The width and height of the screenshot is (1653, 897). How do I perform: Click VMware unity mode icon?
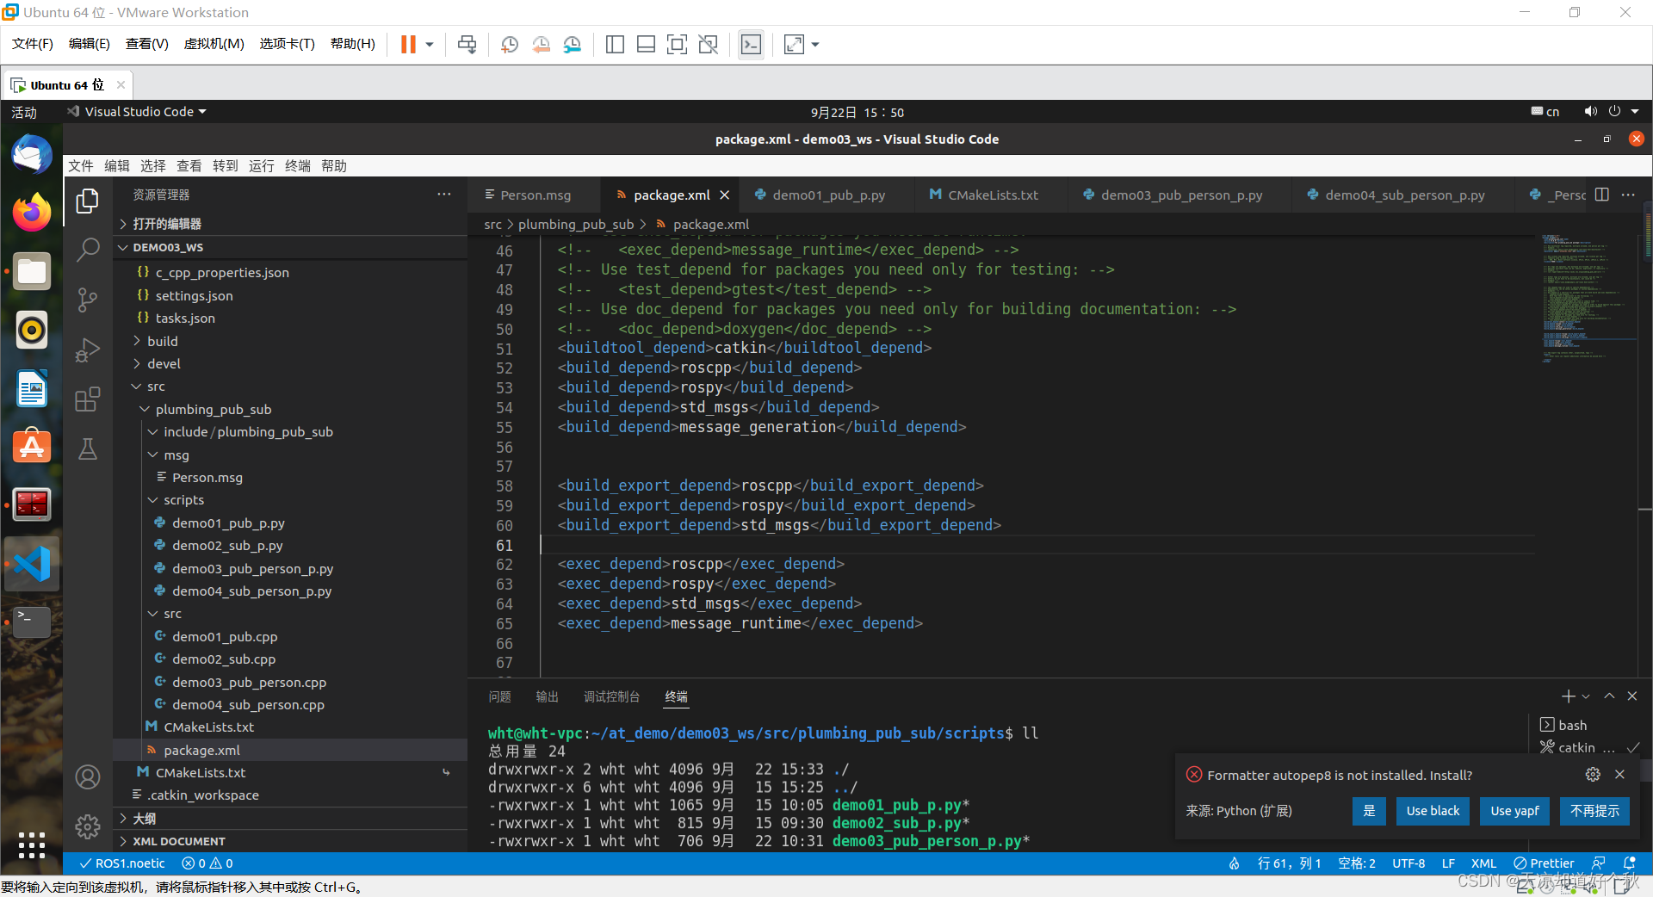point(708,45)
